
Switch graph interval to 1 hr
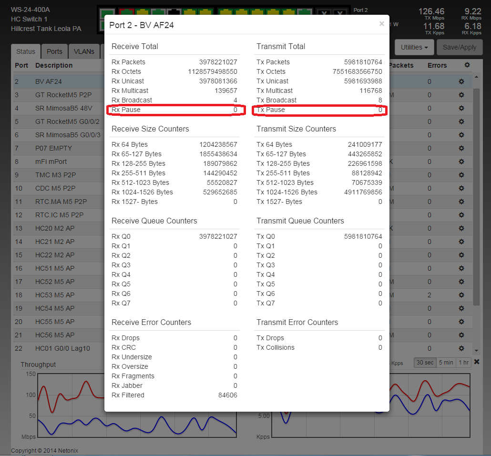[x=463, y=363]
